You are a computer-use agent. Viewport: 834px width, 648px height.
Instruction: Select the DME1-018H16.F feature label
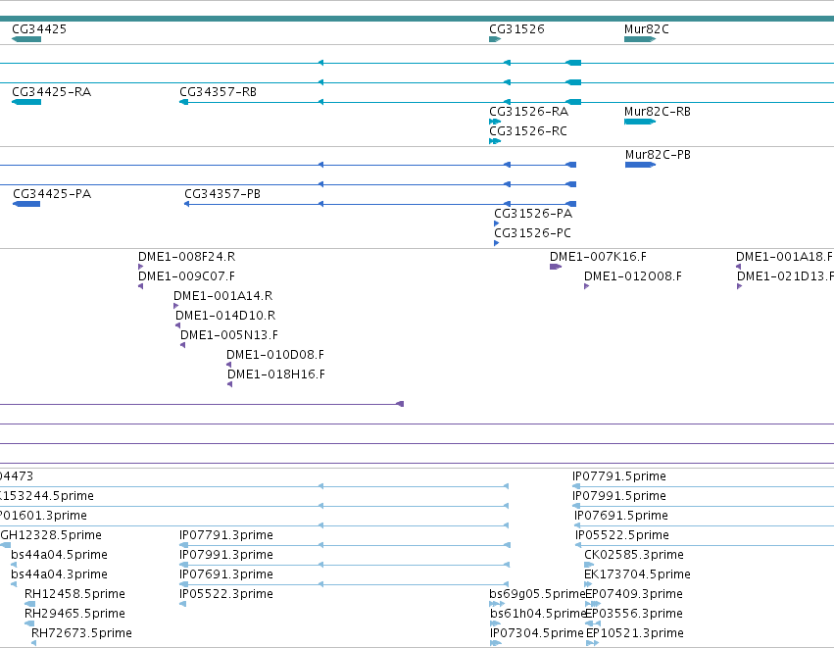pos(276,375)
